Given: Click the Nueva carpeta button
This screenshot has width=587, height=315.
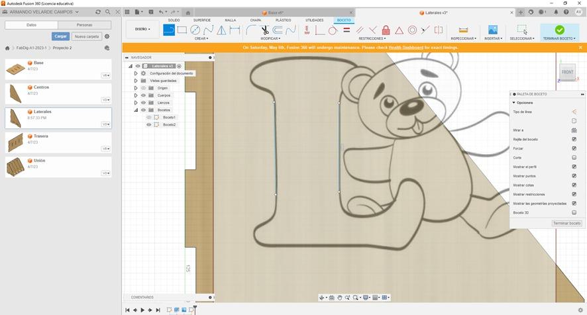Looking at the screenshot, I should click(x=87, y=36).
